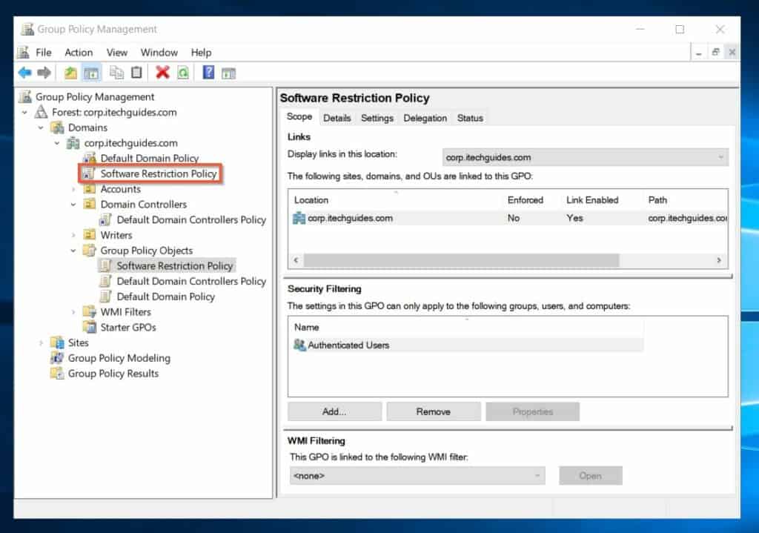Viewport: 759px width, 533px height.
Task: Click the Remove button under Security Filtering
Action: click(433, 411)
